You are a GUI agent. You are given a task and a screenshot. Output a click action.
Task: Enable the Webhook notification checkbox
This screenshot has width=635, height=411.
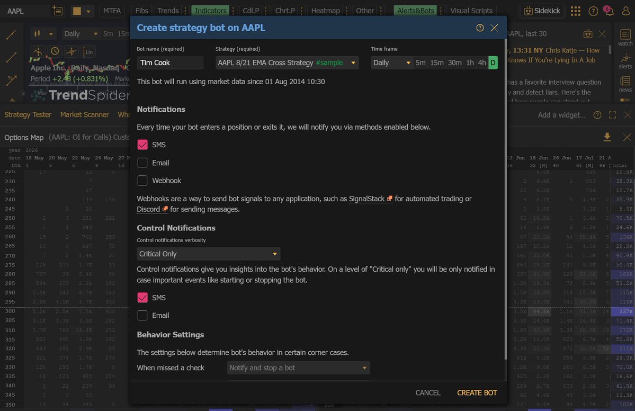point(142,181)
